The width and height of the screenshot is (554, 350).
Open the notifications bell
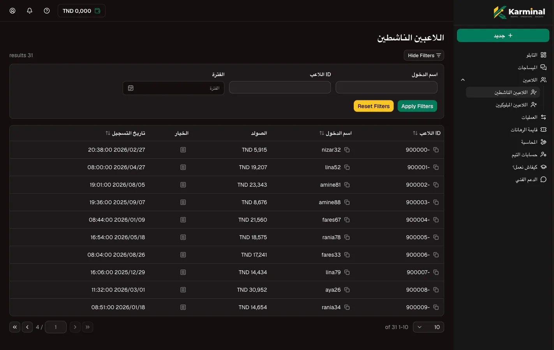point(30,11)
